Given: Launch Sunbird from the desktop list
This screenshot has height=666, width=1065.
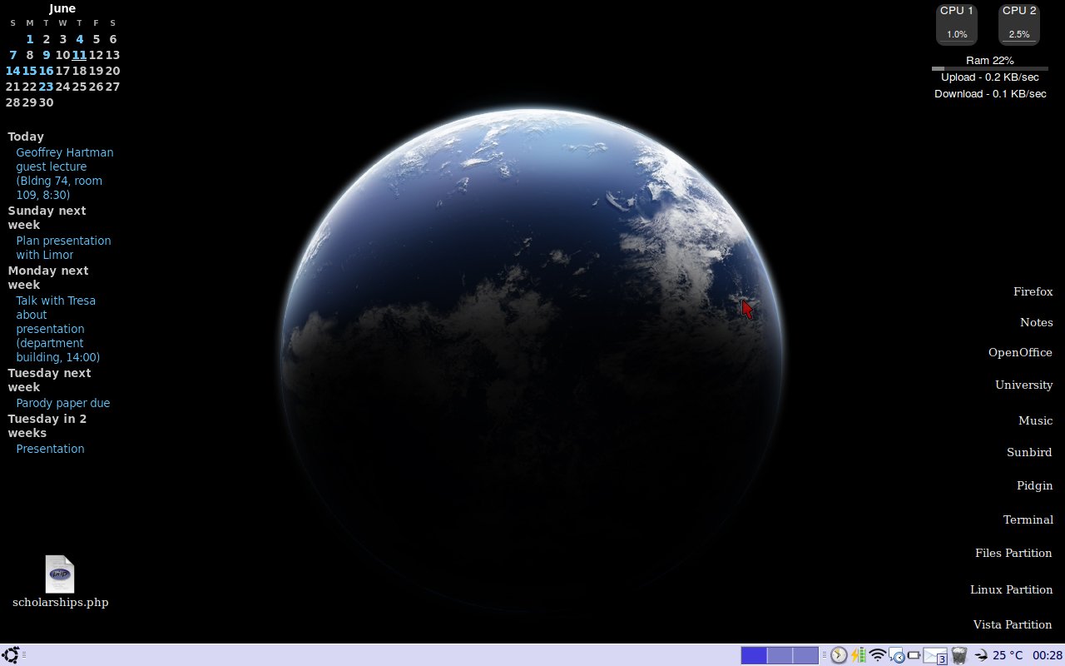Looking at the screenshot, I should 1029,452.
